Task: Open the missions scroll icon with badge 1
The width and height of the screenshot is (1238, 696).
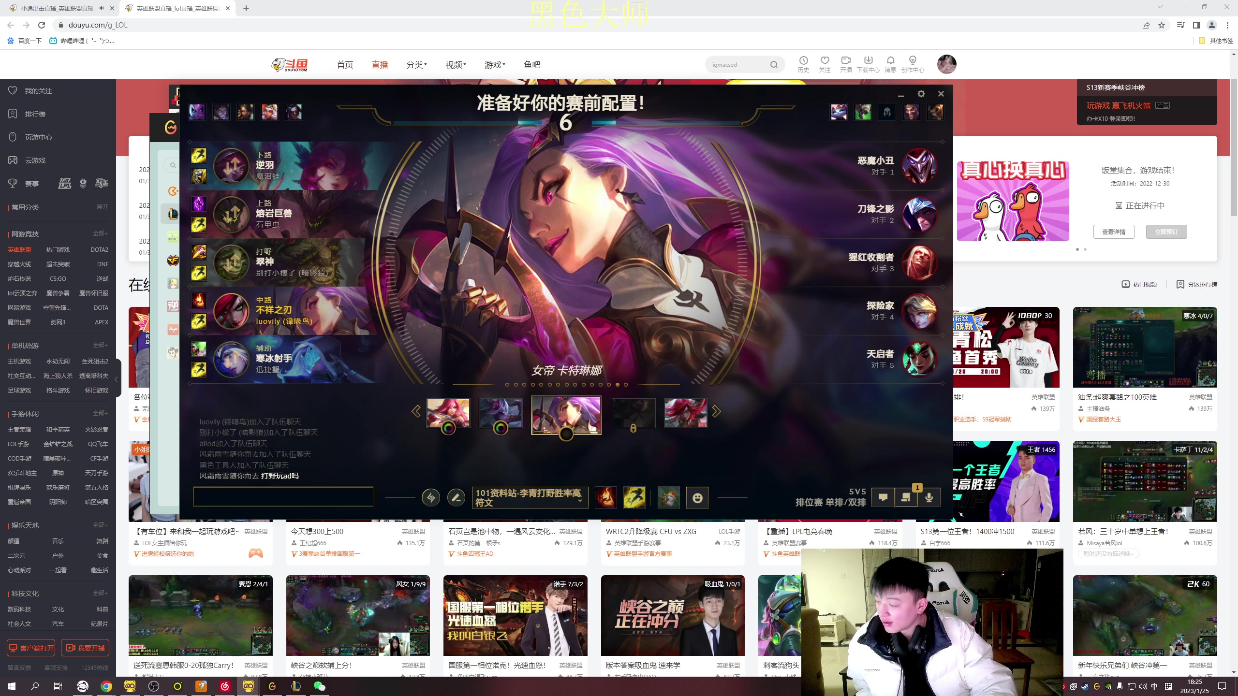Action: click(906, 497)
